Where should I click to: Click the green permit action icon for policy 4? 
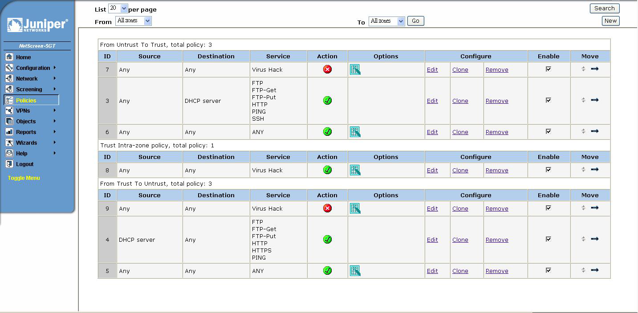point(327,240)
